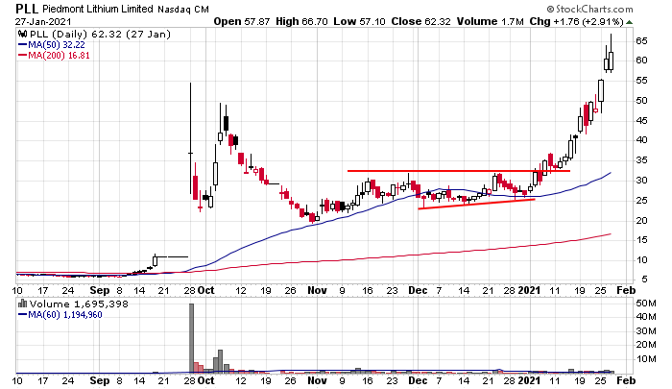The image size is (672, 389).
Task: Click the last candlestick at the chart's top right
Action: [x=611, y=54]
